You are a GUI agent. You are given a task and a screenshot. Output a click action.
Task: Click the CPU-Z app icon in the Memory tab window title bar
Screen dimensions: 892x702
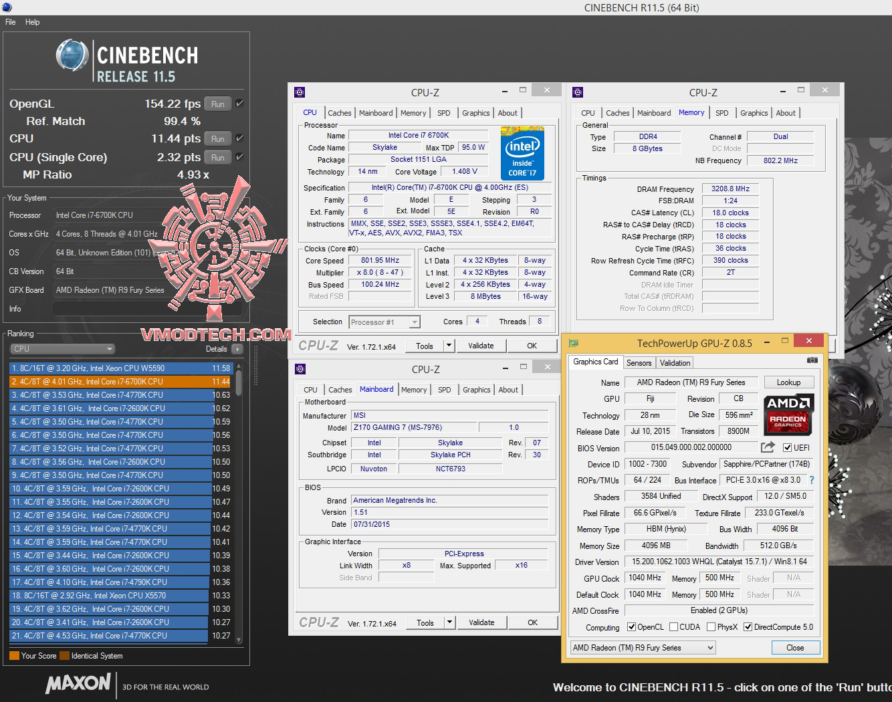coord(578,92)
